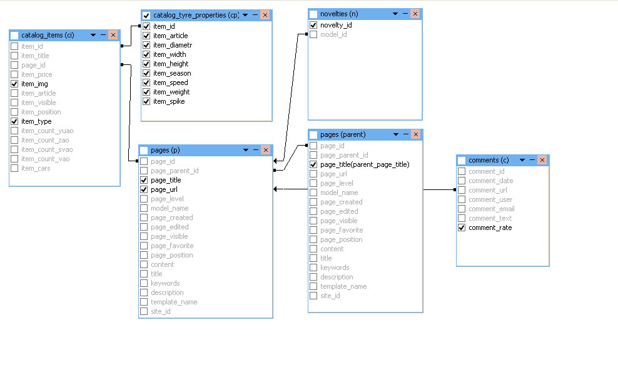Open the catalog_items (ci) table dropdown arrow
618x370 pixels.
coord(93,35)
